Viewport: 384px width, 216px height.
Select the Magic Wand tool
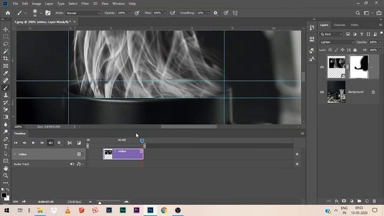click(5, 52)
